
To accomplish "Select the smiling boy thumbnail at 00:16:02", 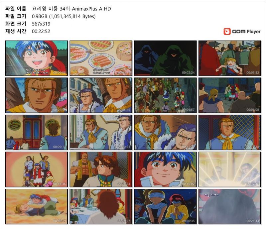I will 165,170.
